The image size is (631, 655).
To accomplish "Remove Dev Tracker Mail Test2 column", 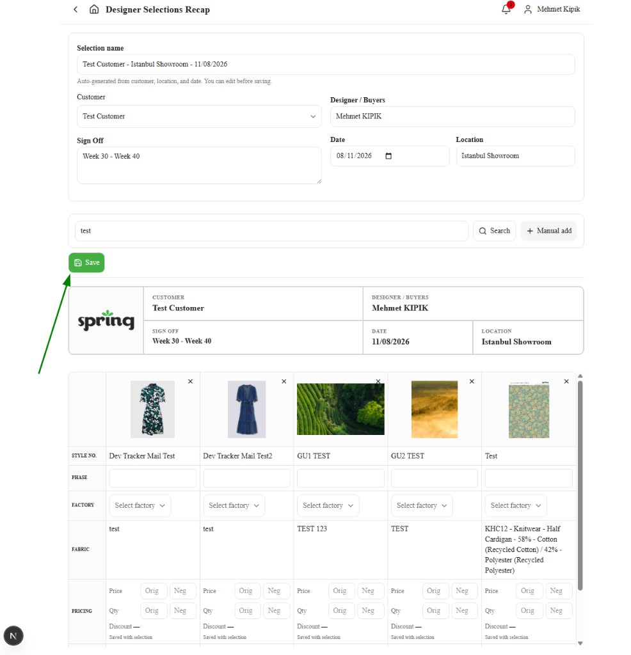I will [x=284, y=381].
